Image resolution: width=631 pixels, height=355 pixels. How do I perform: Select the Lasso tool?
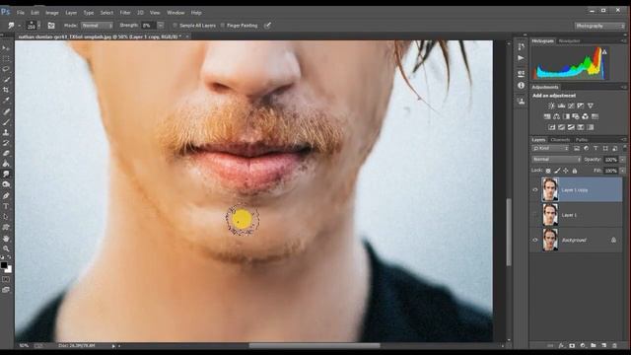(x=6, y=69)
